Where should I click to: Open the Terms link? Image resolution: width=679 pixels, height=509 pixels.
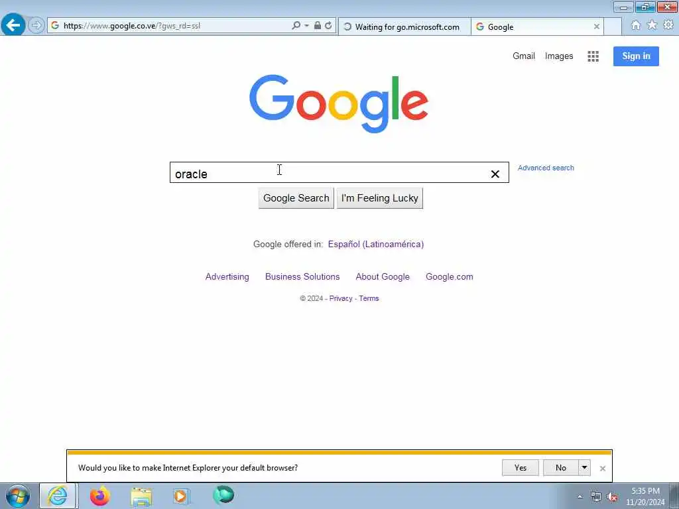click(x=369, y=298)
